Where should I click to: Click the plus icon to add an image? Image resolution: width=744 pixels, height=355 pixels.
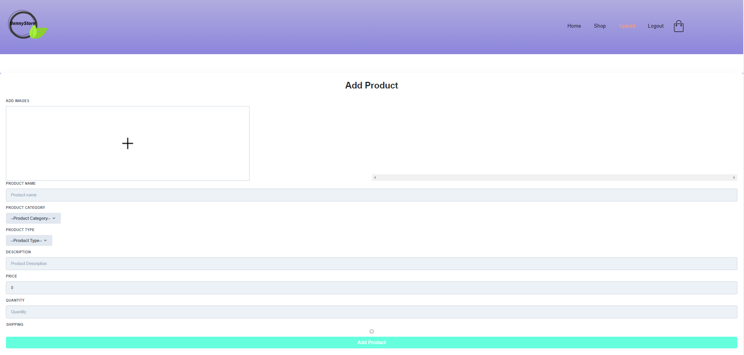click(x=127, y=143)
